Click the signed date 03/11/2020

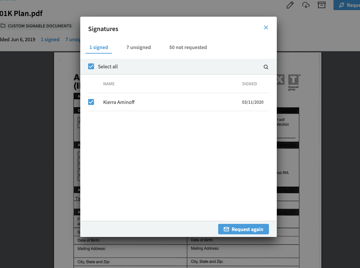pyautogui.click(x=253, y=102)
